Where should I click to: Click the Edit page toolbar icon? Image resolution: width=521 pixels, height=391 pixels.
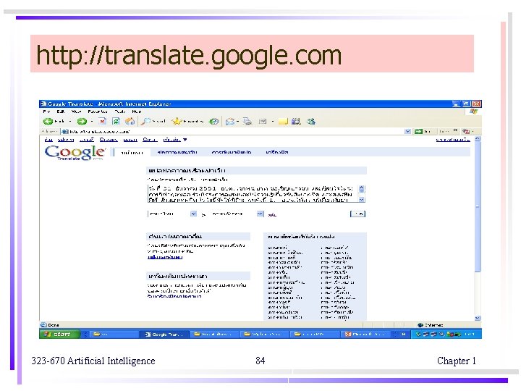pyautogui.click(x=263, y=122)
